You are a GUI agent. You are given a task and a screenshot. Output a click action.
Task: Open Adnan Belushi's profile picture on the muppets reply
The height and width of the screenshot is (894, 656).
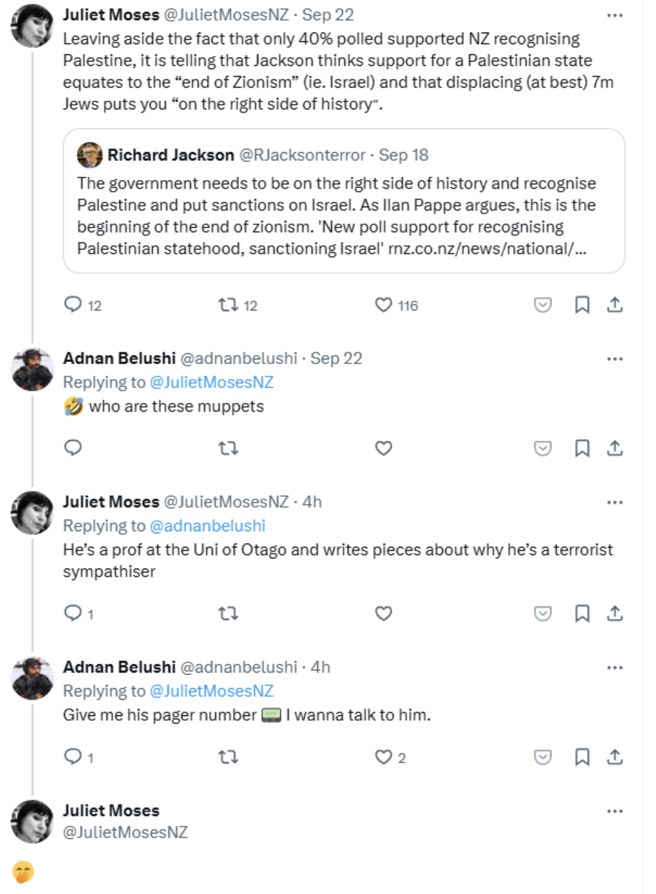[32, 370]
